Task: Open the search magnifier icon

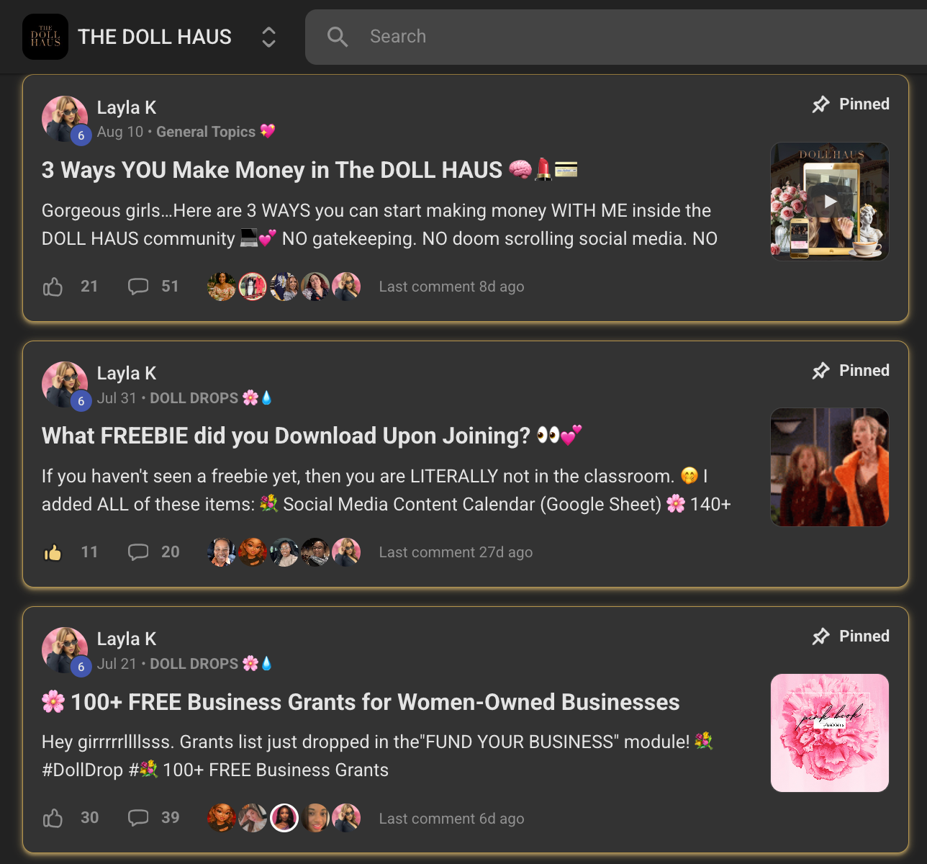Action: click(x=338, y=36)
